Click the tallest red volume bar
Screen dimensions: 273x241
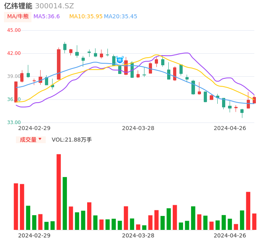[58, 192]
